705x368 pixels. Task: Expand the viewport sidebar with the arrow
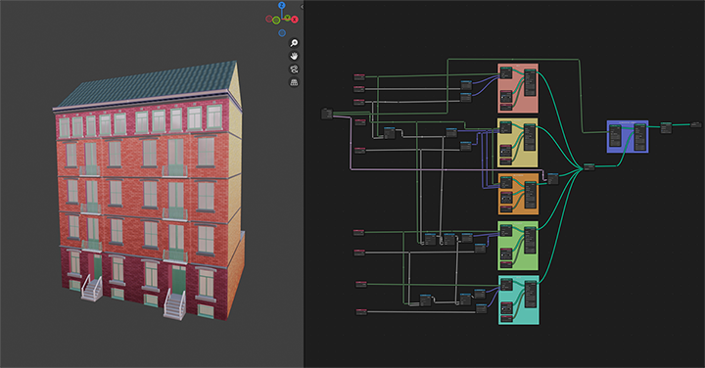click(302, 7)
